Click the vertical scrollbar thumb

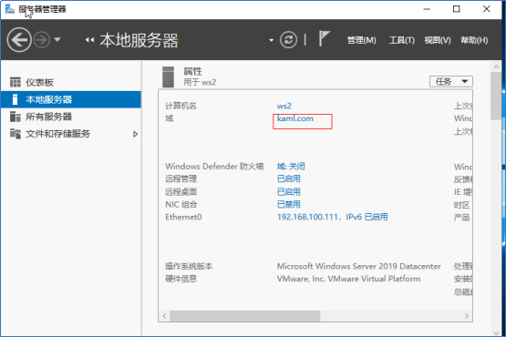(x=496, y=97)
